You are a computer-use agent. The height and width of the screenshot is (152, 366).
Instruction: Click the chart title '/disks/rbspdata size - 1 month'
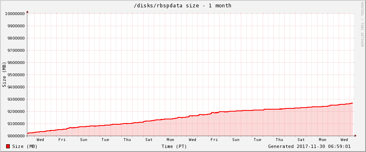click(x=182, y=5)
